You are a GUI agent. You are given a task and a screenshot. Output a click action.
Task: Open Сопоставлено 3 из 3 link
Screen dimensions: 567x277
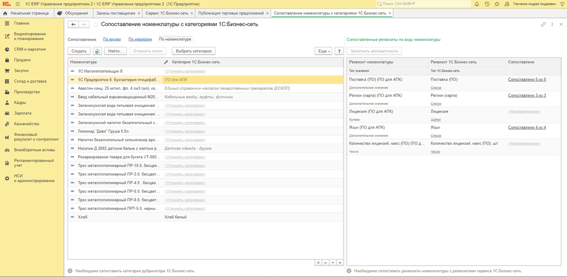[527, 95]
